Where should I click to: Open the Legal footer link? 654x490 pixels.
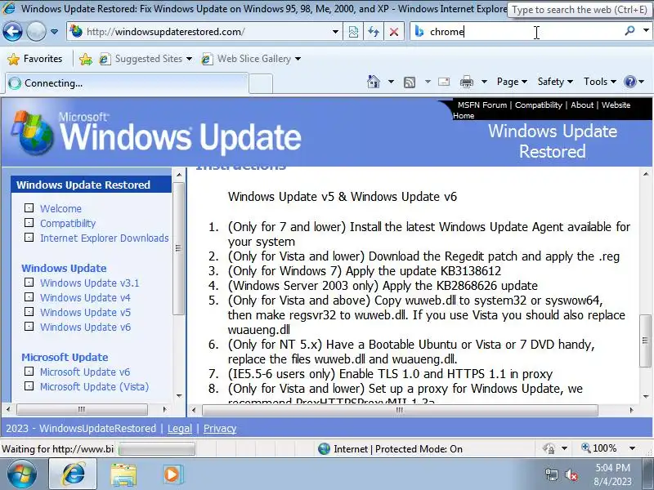click(x=180, y=428)
